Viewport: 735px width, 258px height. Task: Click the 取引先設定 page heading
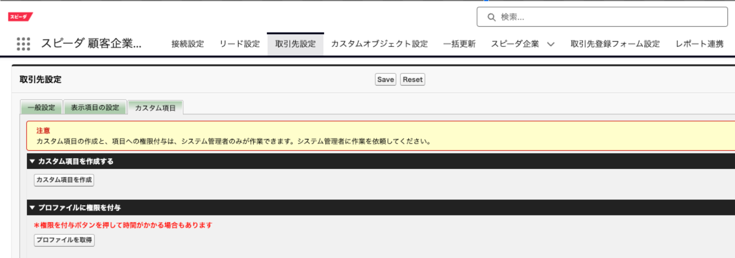coord(40,79)
